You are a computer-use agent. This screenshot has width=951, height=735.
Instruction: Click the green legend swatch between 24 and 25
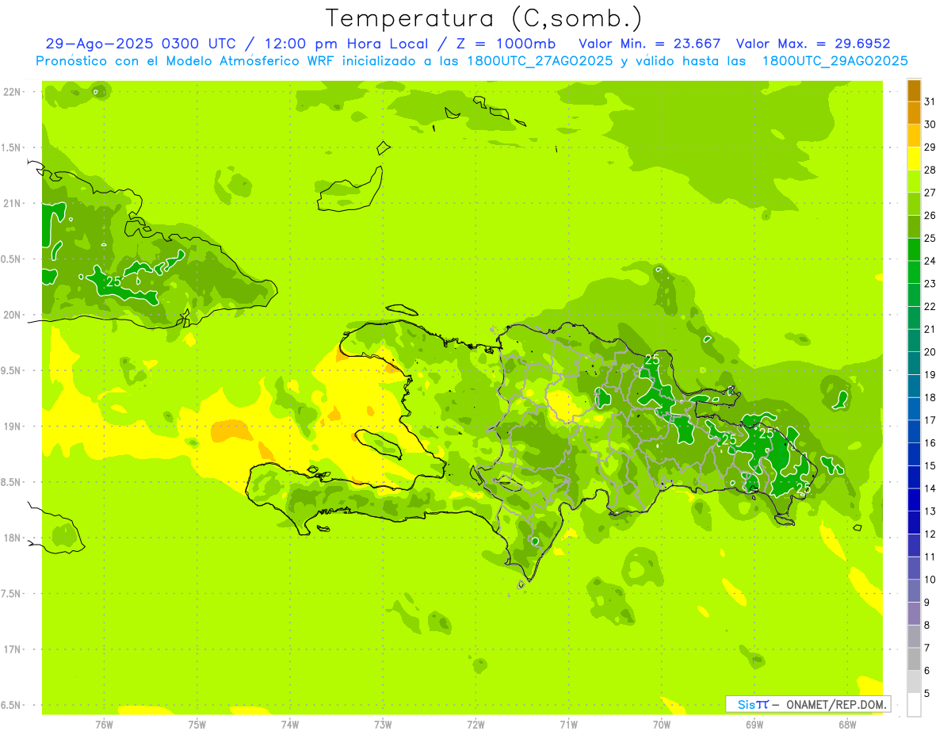click(x=914, y=250)
